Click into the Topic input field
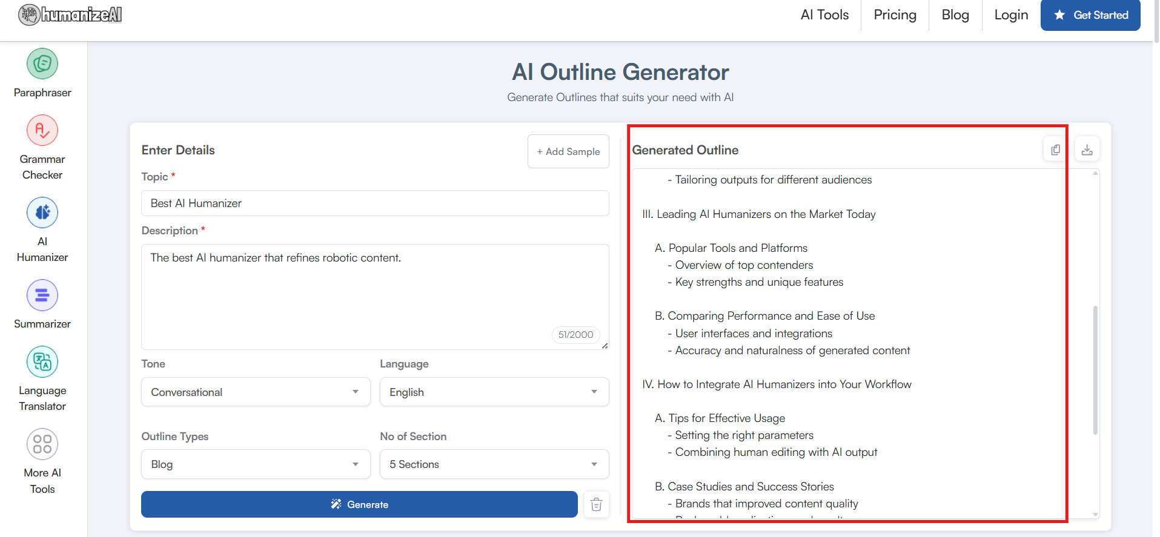 coord(375,203)
